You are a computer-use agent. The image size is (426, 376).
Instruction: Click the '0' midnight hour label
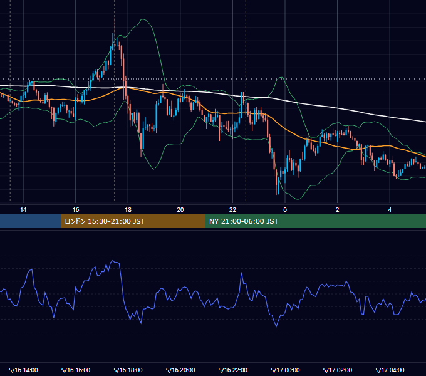pyautogui.click(x=285, y=210)
